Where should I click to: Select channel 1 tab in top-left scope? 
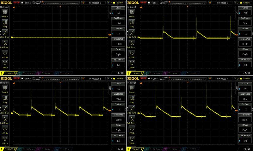7,73
